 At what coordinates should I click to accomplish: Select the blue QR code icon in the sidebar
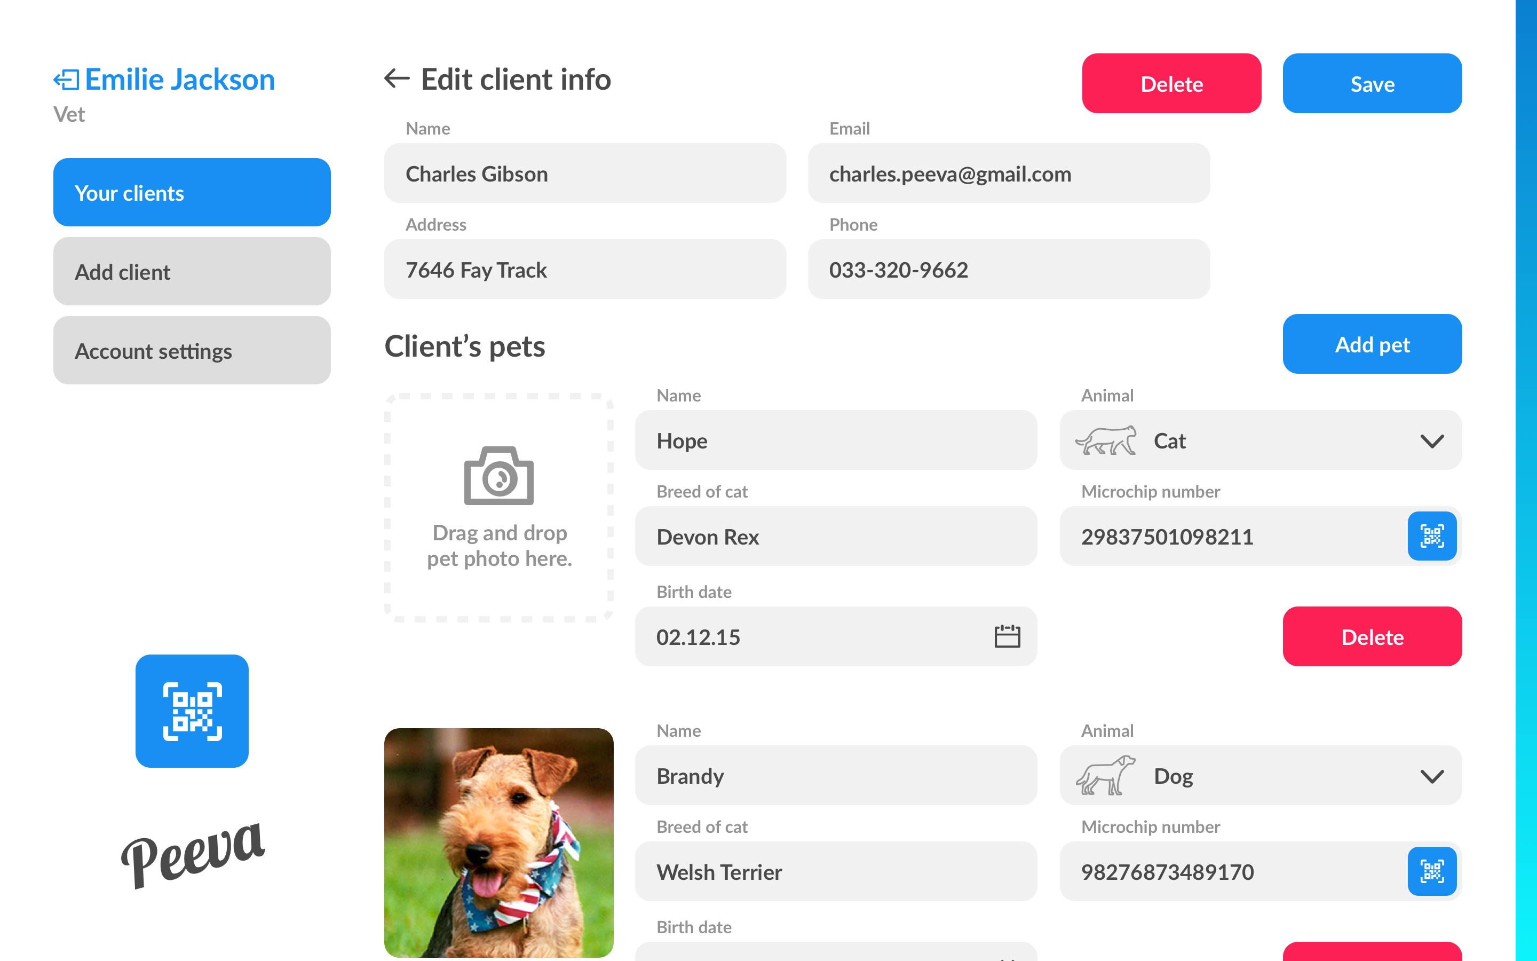tap(192, 712)
